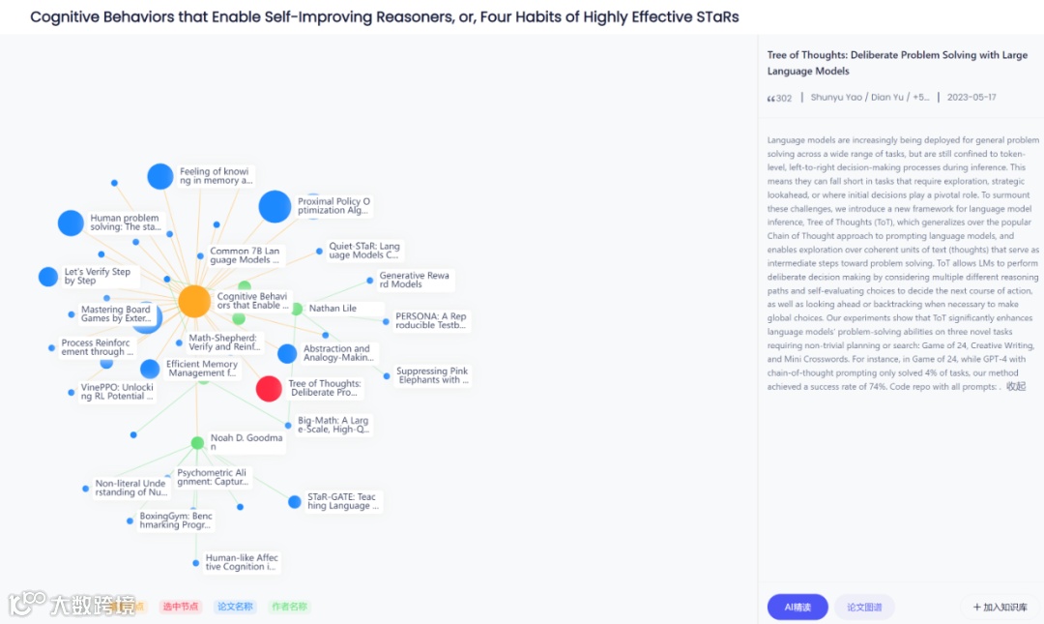Click the green Nathan Lile author node

tap(297, 309)
